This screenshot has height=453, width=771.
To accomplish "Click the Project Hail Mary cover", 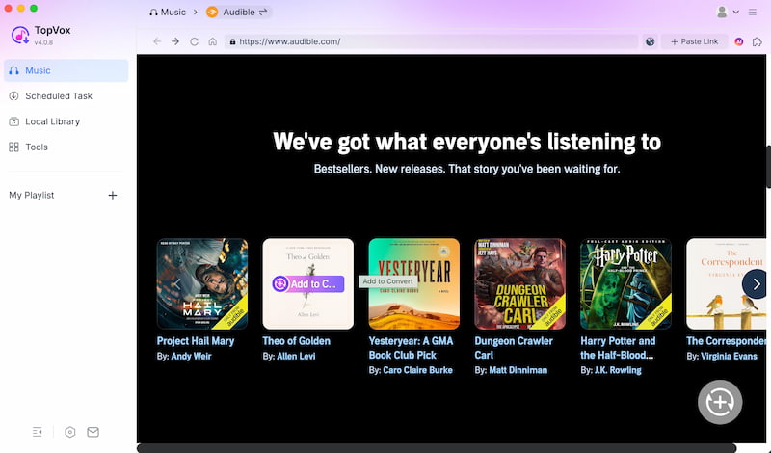I will pos(202,283).
